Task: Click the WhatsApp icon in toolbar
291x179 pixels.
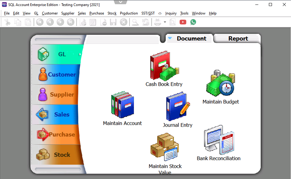Action: pyautogui.click(x=193, y=22)
